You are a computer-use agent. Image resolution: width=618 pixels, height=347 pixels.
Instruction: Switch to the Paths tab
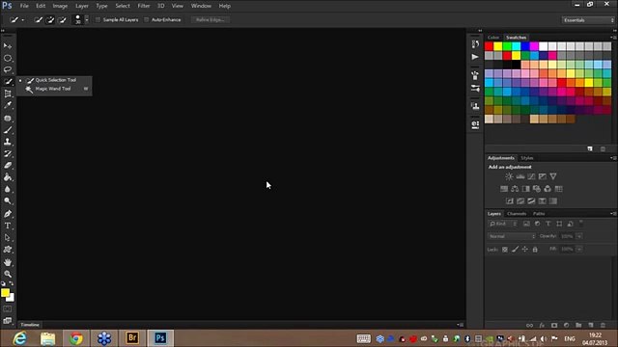[x=539, y=214]
